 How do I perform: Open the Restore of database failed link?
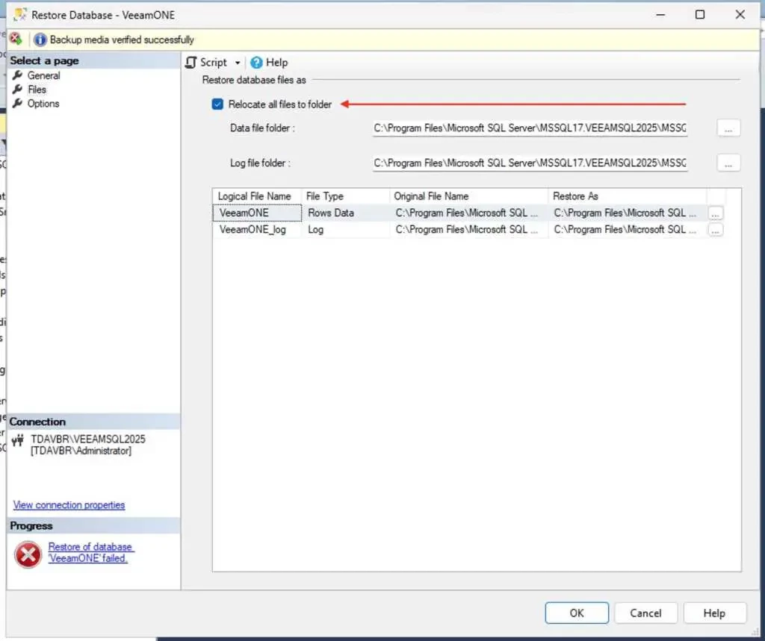coord(90,553)
